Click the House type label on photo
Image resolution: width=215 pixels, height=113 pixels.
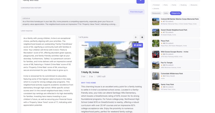84,45
